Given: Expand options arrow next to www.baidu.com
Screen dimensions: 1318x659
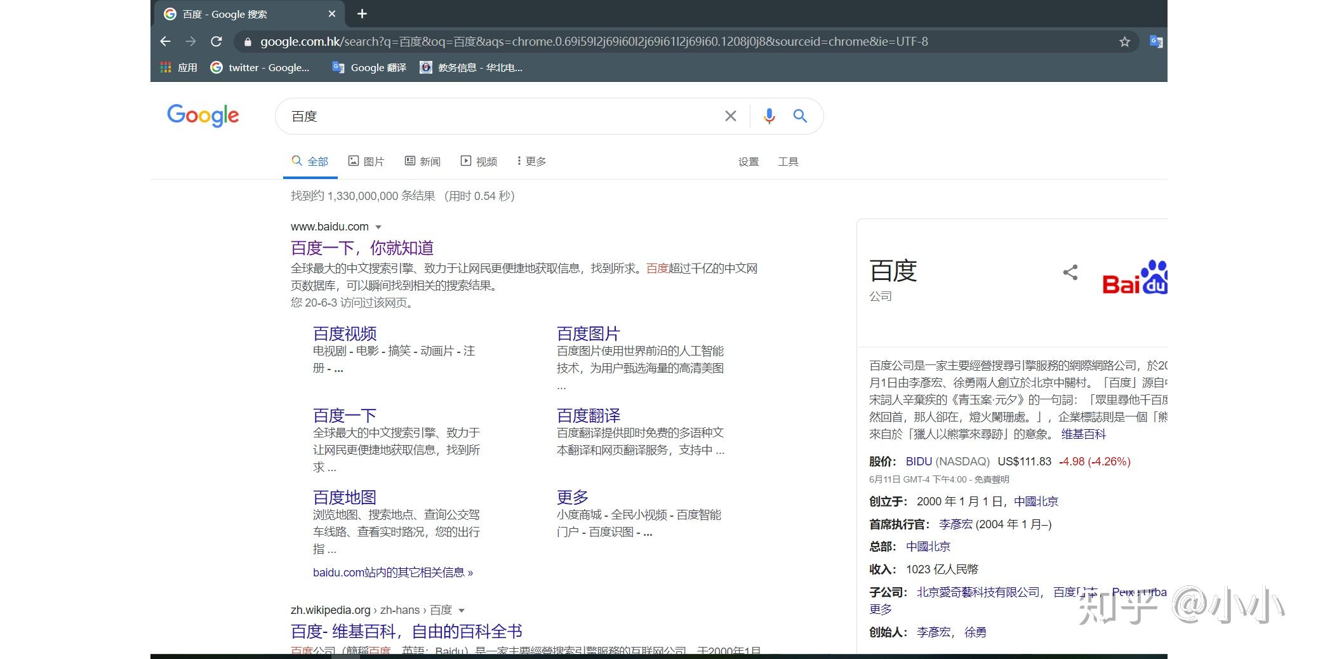Looking at the screenshot, I should pos(378,227).
